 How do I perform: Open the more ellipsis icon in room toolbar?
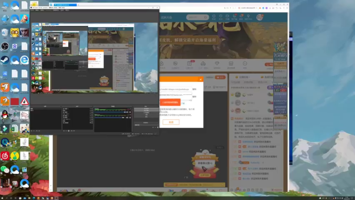[245, 64]
